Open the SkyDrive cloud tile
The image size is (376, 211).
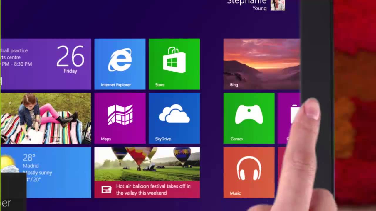coord(174,118)
